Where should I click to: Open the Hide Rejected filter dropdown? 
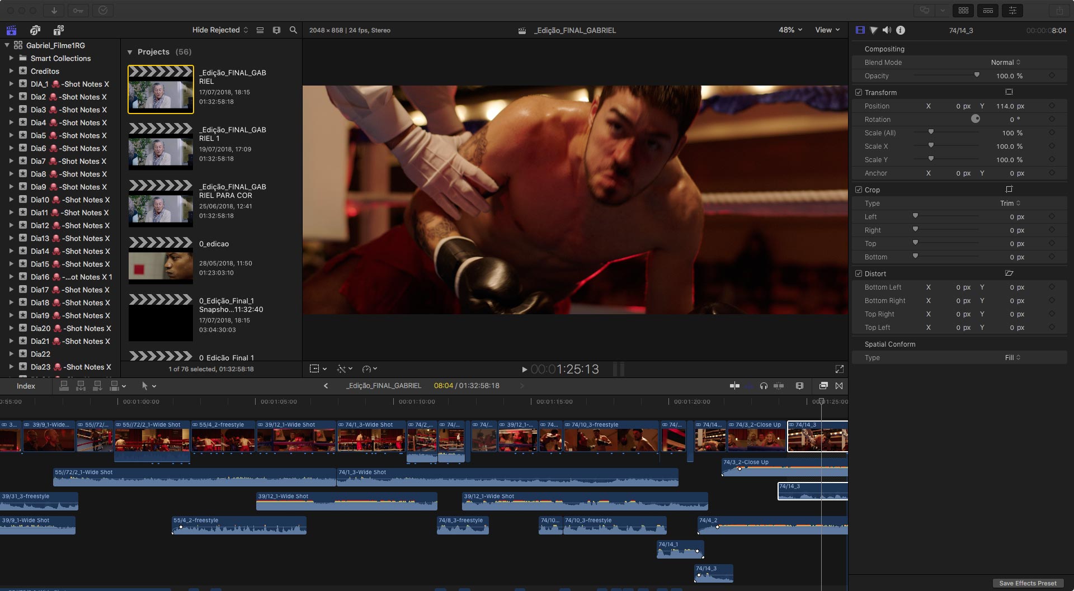click(220, 30)
